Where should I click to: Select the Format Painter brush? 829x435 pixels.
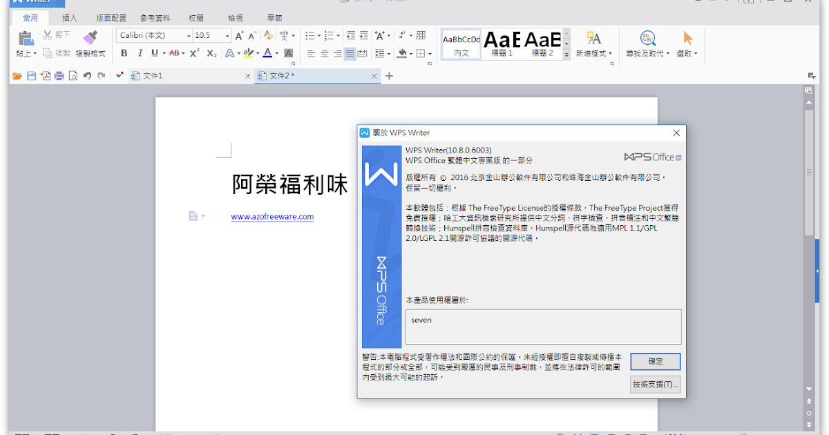90,37
